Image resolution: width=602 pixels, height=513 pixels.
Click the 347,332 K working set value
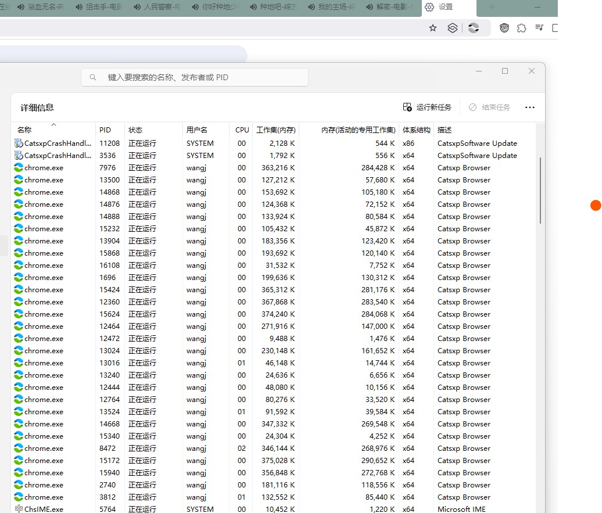278,424
